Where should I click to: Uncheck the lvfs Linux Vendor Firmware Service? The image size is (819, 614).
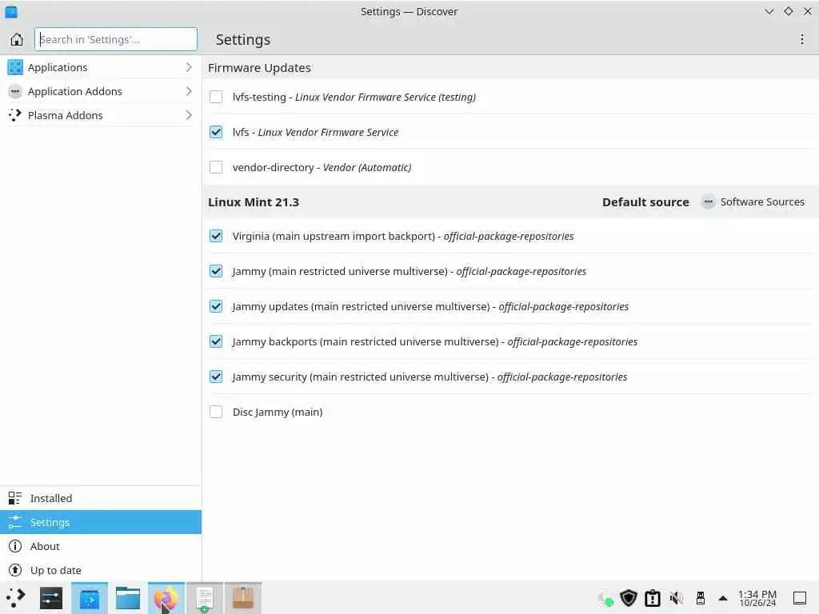tap(216, 132)
